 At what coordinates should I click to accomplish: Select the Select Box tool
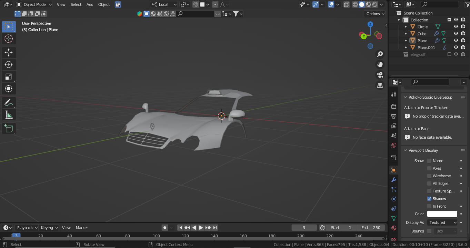[9, 27]
